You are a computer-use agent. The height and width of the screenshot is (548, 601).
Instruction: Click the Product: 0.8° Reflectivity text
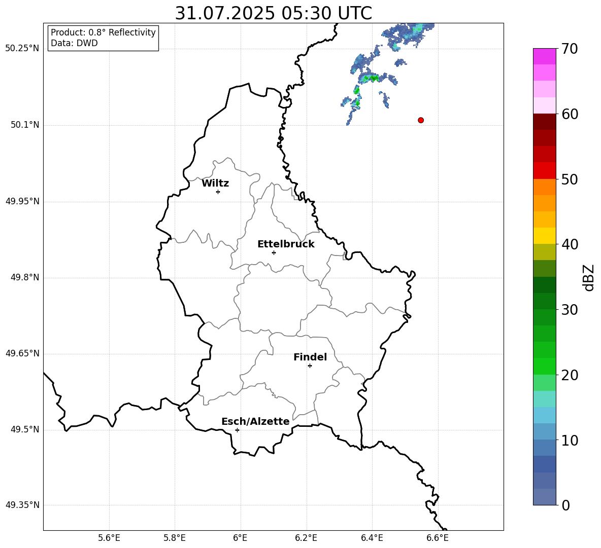pos(103,32)
